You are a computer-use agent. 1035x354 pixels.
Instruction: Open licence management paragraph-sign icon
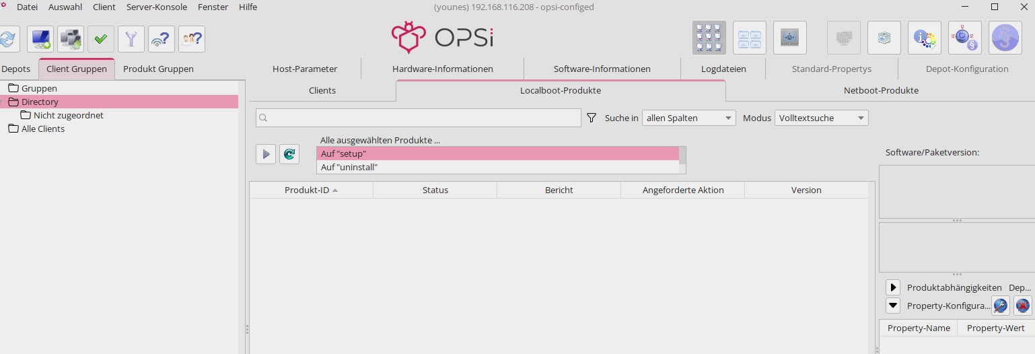tap(1005, 38)
